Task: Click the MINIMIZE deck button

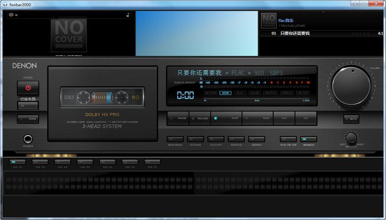Action: [x=309, y=139]
